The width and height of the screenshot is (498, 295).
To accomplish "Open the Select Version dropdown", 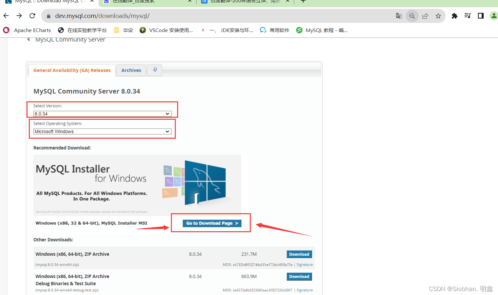I will 102,114.
